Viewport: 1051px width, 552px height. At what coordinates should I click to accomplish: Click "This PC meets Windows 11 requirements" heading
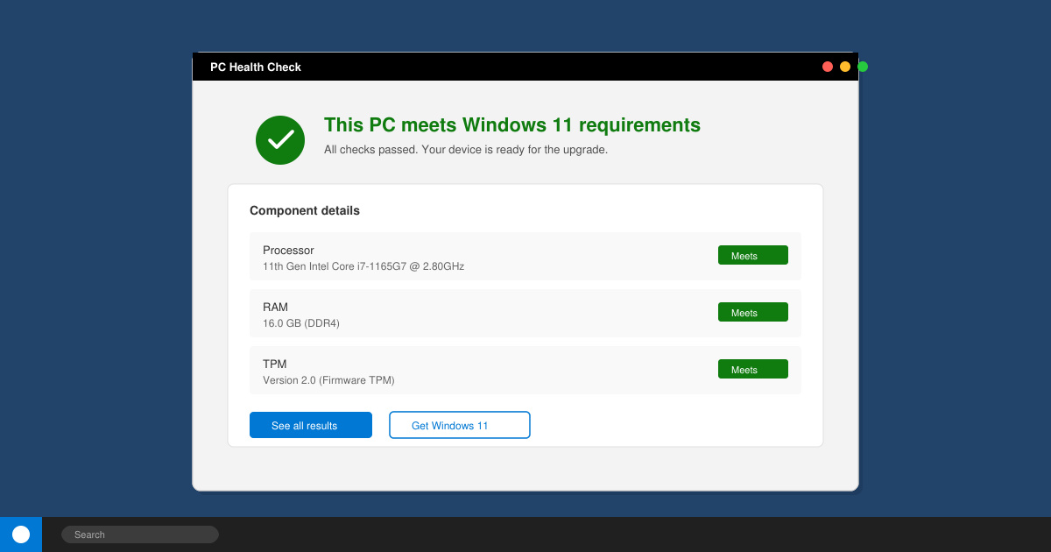click(512, 125)
